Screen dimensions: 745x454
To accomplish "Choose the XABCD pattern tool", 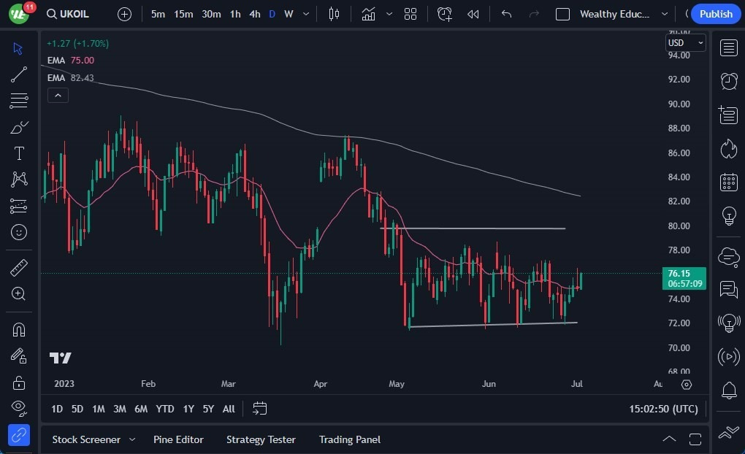I will (x=19, y=180).
